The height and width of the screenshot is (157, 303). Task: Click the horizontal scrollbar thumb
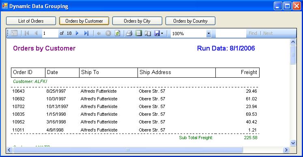point(128,150)
